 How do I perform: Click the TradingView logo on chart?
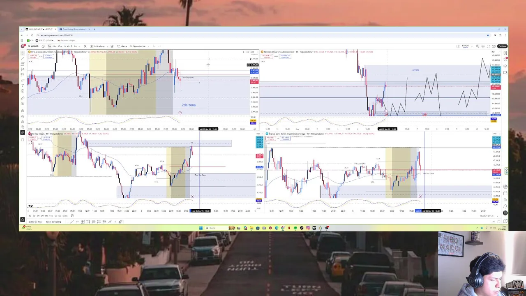30,206
